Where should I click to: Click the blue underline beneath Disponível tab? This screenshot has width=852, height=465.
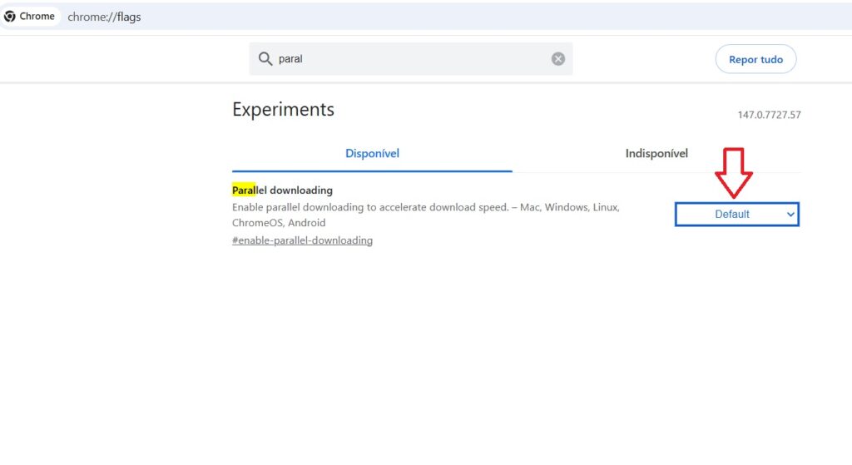[x=372, y=171]
